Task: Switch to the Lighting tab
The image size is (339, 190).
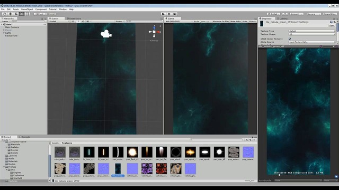Action: 282,18
